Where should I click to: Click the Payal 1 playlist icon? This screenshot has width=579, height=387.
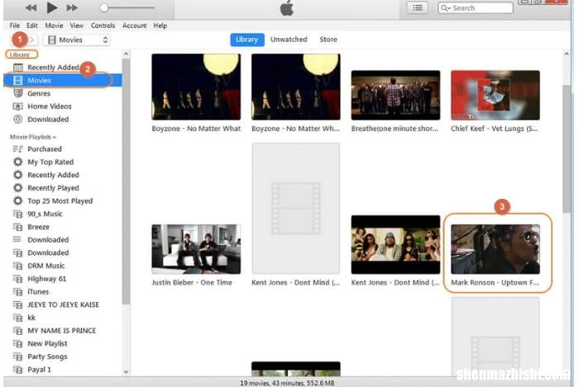click(17, 370)
